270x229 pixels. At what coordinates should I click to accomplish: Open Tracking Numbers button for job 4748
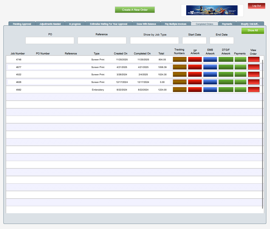point(180,60)
